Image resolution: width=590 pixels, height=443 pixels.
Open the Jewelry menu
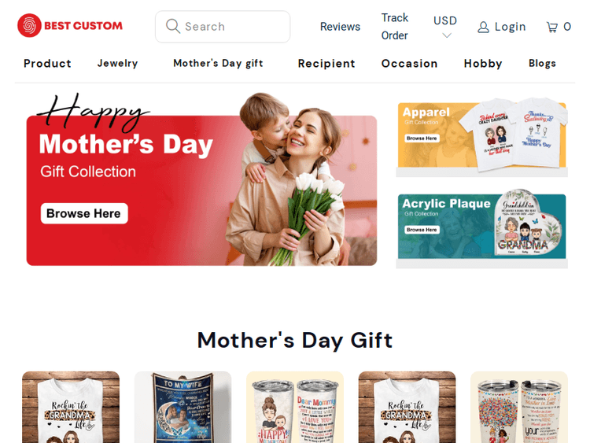117,63
